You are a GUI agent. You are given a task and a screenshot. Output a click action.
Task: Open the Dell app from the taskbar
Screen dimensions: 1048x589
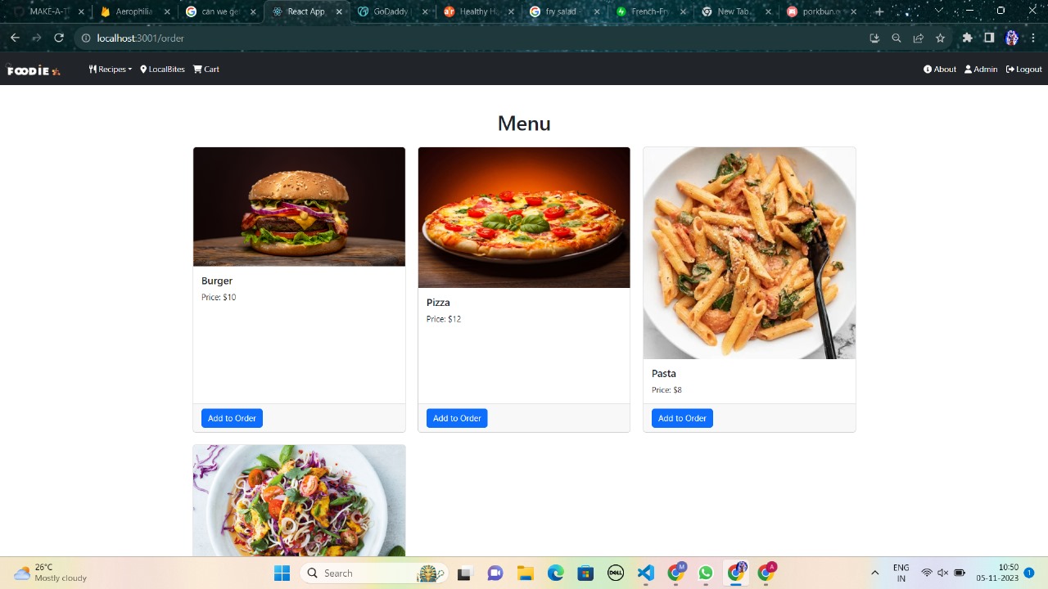click(616, 573)
